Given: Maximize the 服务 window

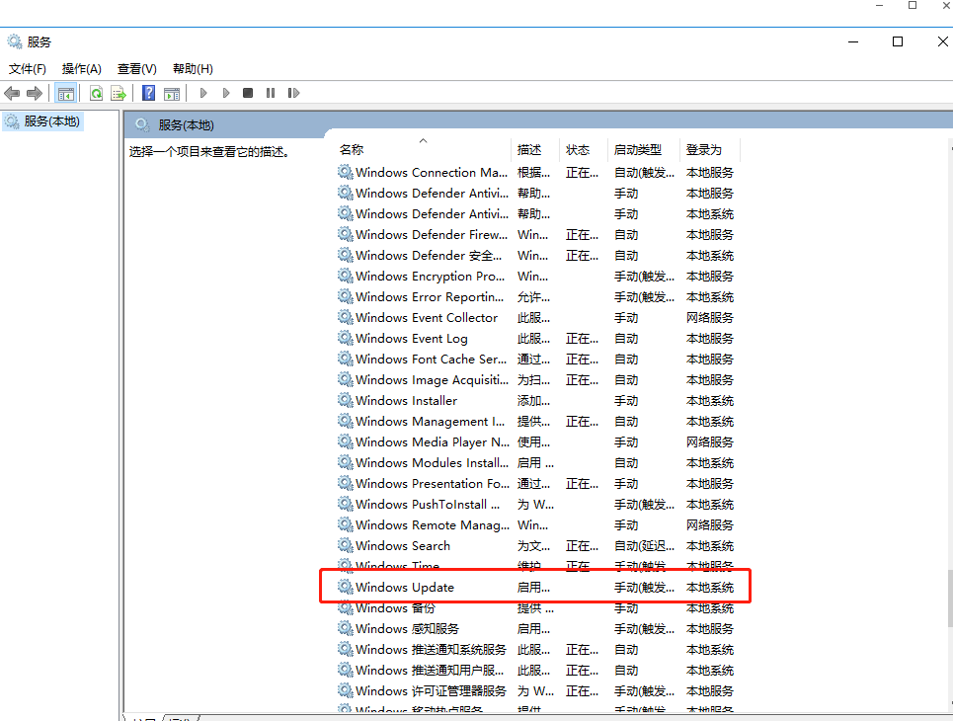Looking at the screenshot, I should click(x=897, y=41).
